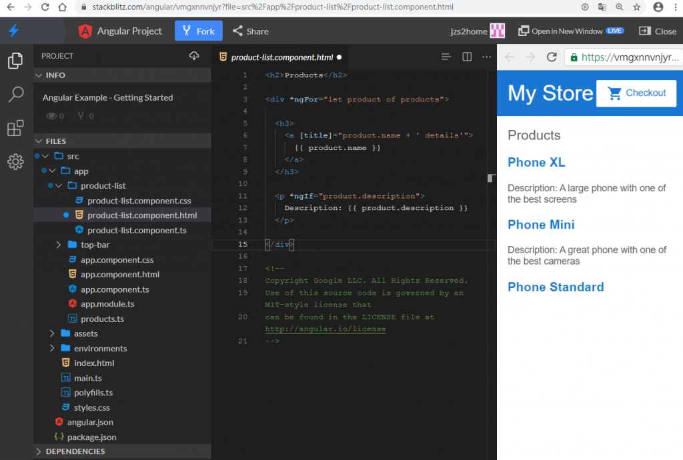Click the Angular shield logo icon
This screenshot has width=683, height=460.
click(85, 31)
